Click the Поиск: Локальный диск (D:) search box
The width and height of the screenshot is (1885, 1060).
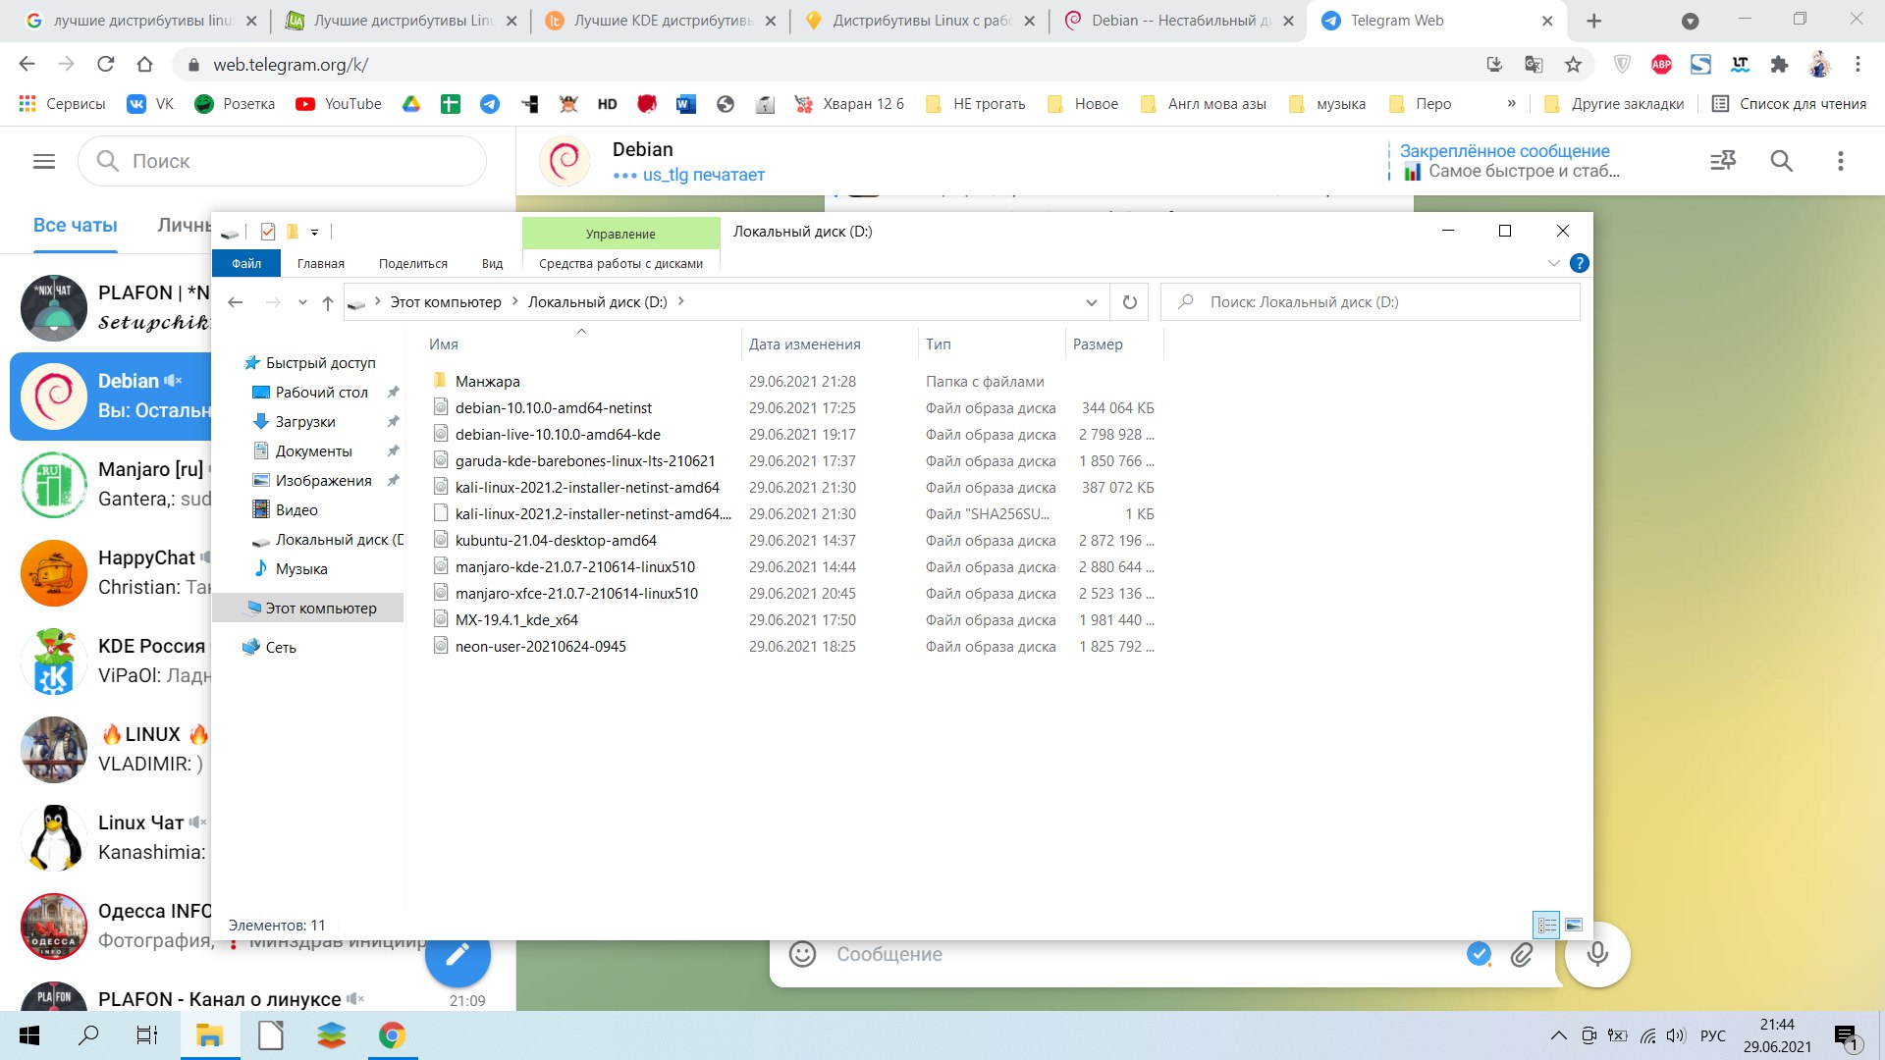pyautogui.click(x=1371, y=302)
